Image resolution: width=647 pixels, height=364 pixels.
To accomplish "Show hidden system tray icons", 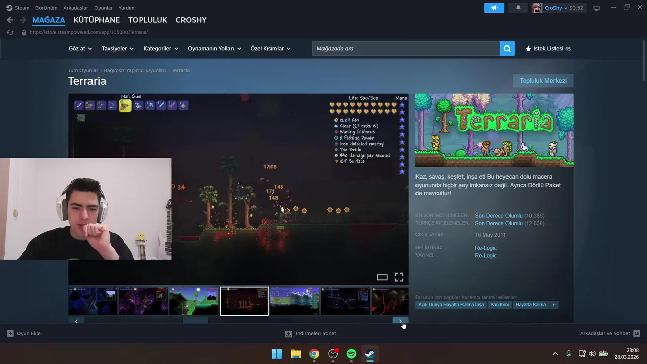I will (x=555, y=354).
